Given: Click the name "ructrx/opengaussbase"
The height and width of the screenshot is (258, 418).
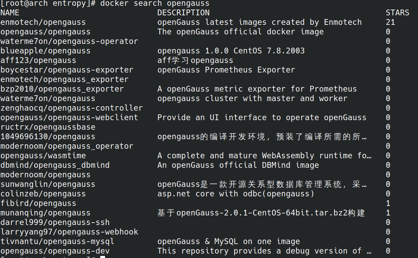Looking at the screenshot, I should pos(48,127).
